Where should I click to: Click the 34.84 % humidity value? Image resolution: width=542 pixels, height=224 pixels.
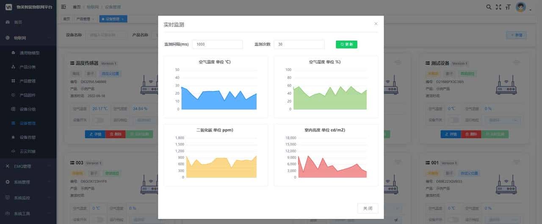(140, 109)
